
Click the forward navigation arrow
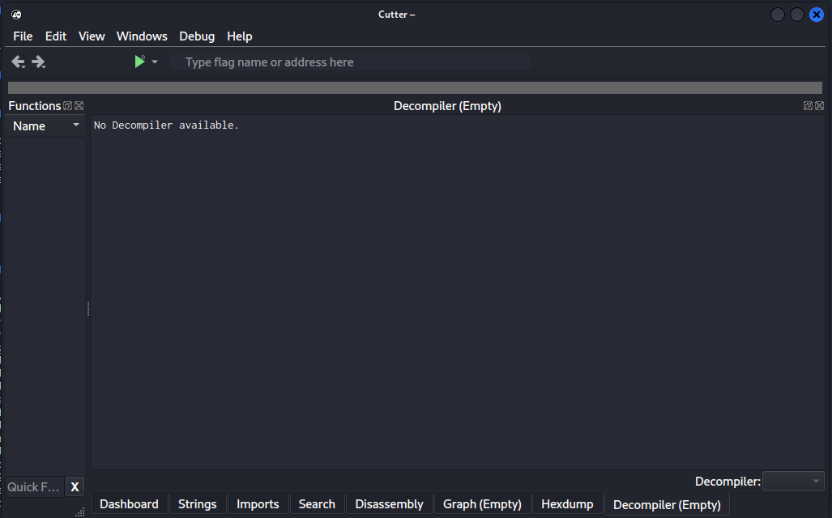pos(39,62)
